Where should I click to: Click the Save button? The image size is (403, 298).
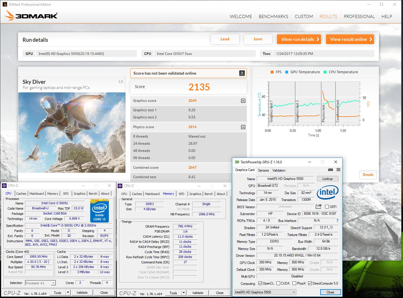click(258, 39)
